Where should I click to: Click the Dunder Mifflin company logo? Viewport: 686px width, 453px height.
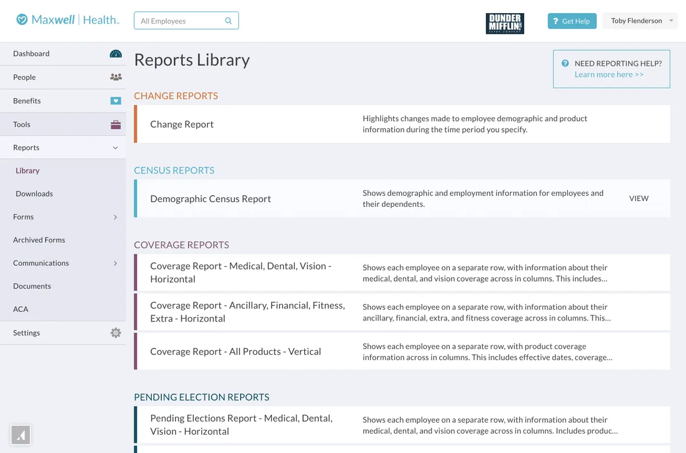505,23
